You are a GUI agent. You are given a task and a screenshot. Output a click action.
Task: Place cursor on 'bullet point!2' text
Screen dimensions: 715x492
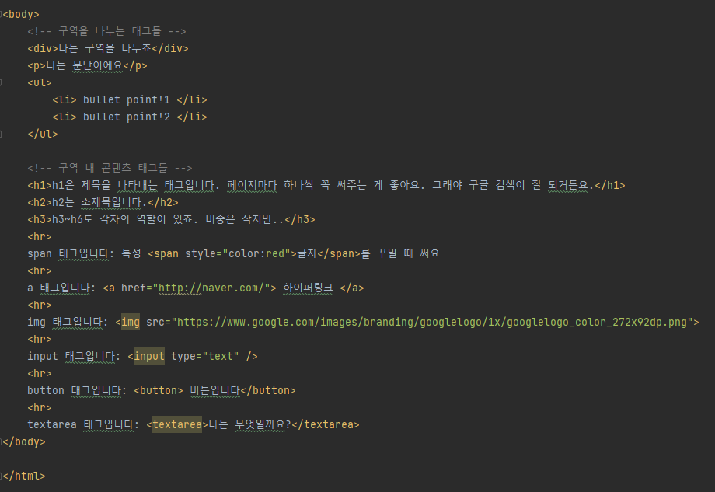tap(127, 117)
